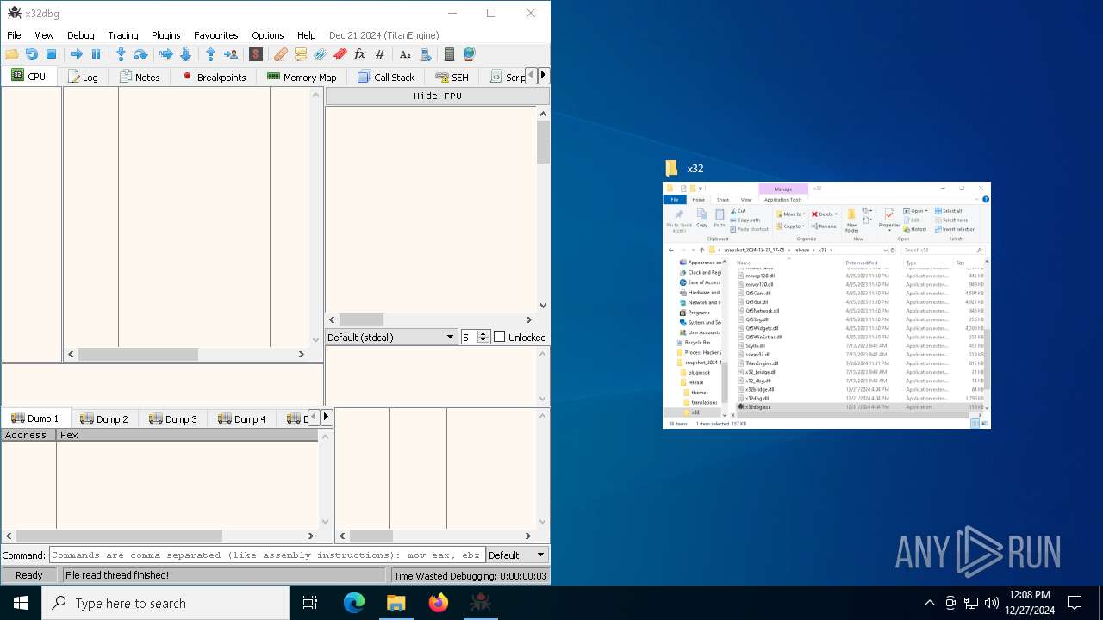Open the File menu
The image size is (1103, 620).
tap(14, 35)
